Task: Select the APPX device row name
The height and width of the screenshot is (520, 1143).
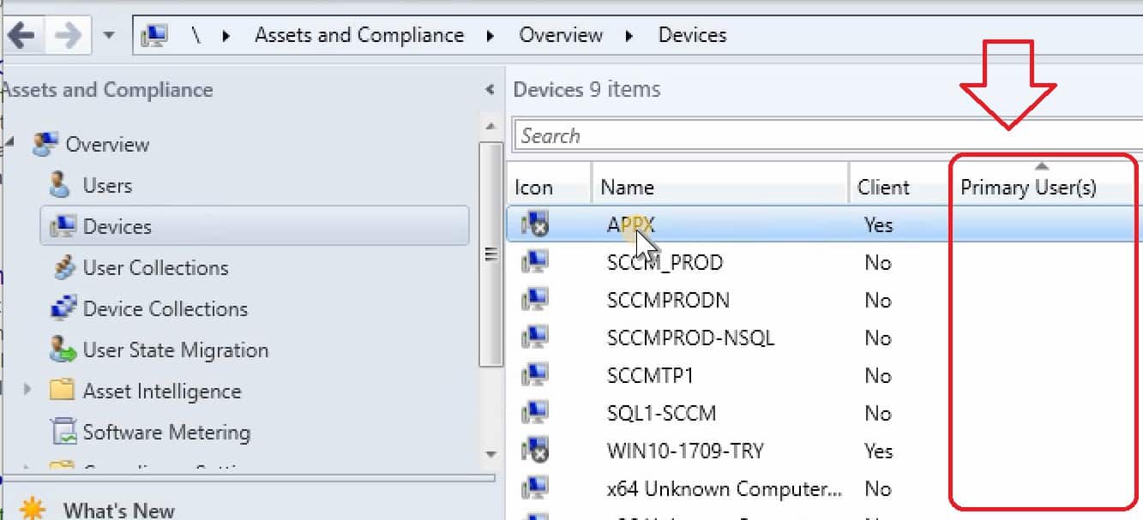Action: coord(631,225)
